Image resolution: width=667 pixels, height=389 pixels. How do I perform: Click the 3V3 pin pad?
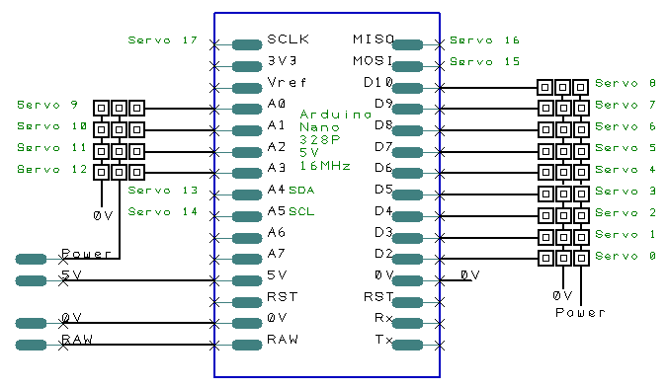tap(247, 66)
